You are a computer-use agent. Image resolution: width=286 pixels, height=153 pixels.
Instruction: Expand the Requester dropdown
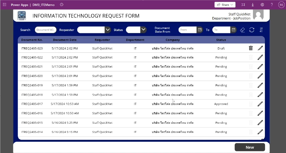[x=108, y=30]
